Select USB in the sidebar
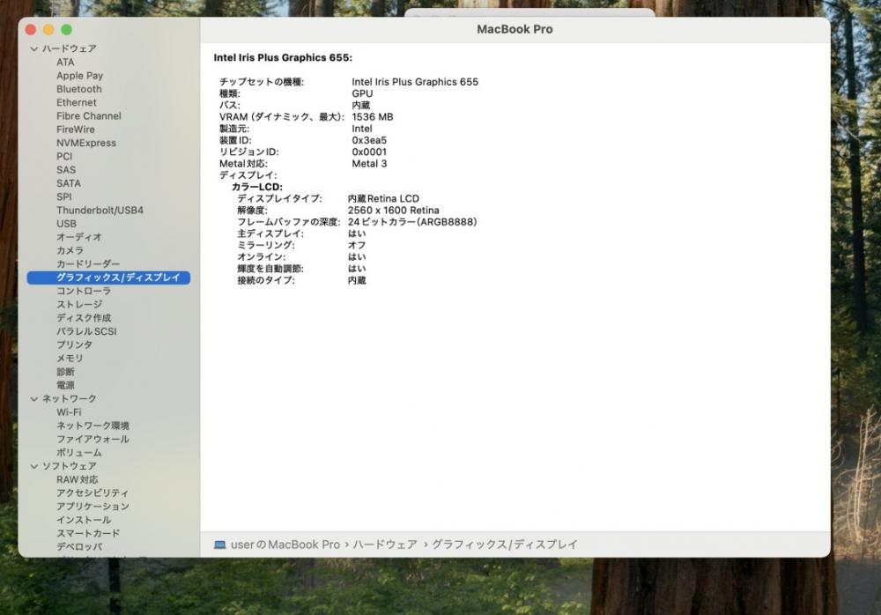Screen dimensions: 881x615 coord(66,225)
